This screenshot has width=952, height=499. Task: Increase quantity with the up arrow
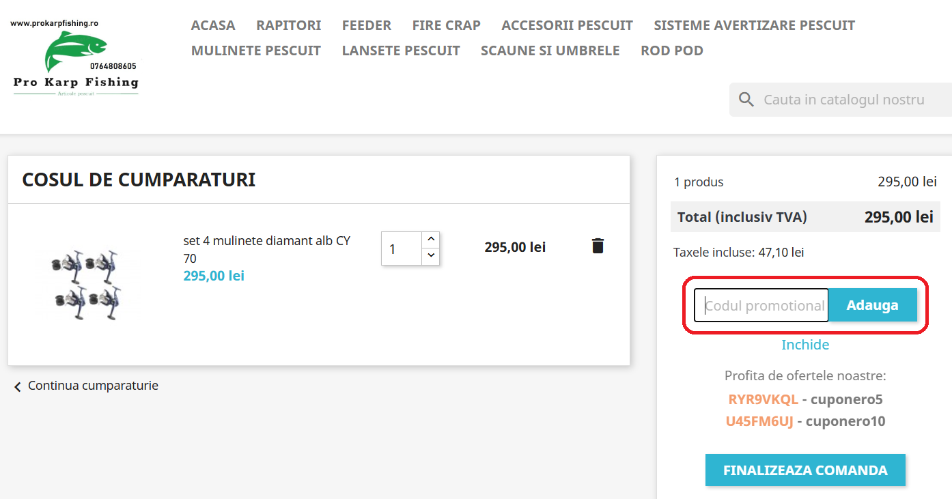(x=430, y=240)
